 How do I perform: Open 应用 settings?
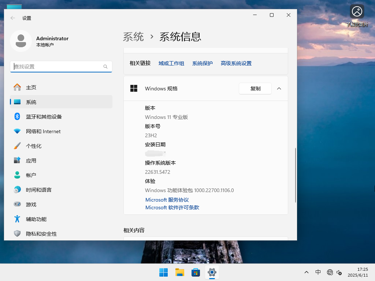(x=61, y=161)
